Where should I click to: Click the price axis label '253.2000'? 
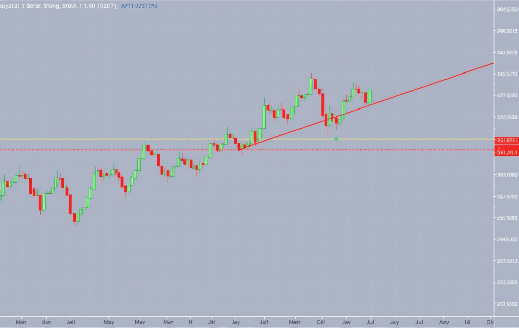(x=507, y=282)
